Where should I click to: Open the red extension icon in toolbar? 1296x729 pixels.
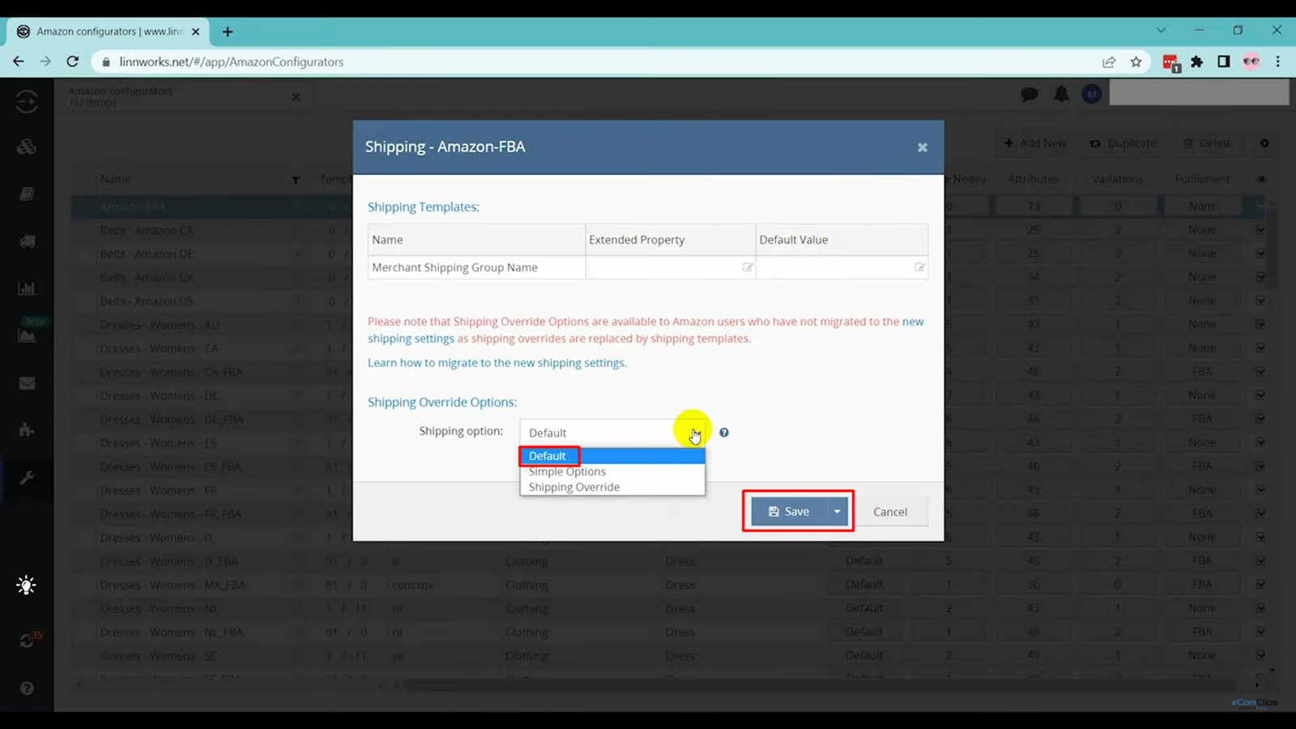click(1170, 62)
